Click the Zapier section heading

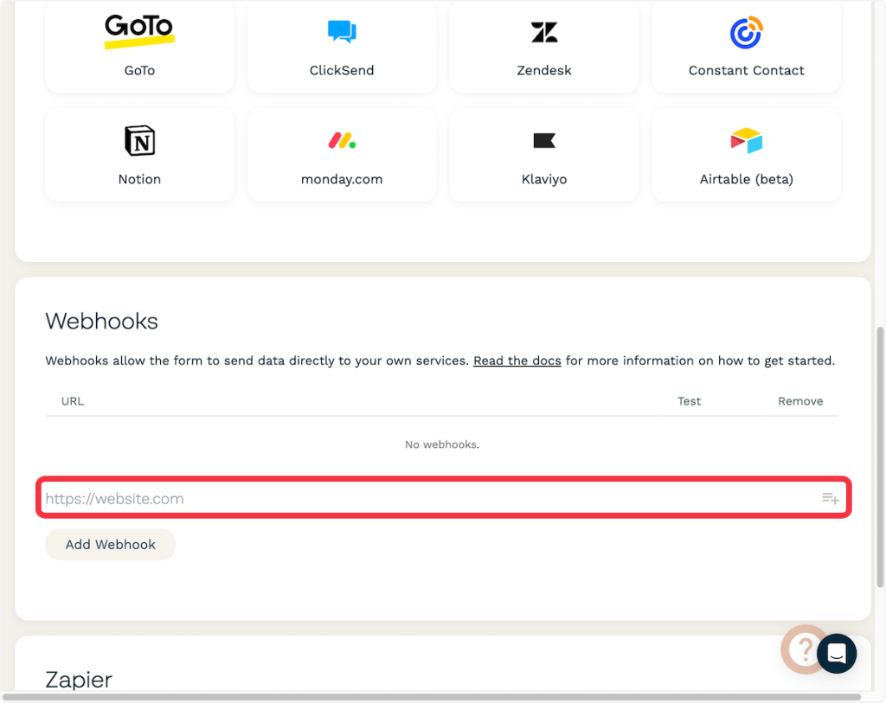[79, 680]
